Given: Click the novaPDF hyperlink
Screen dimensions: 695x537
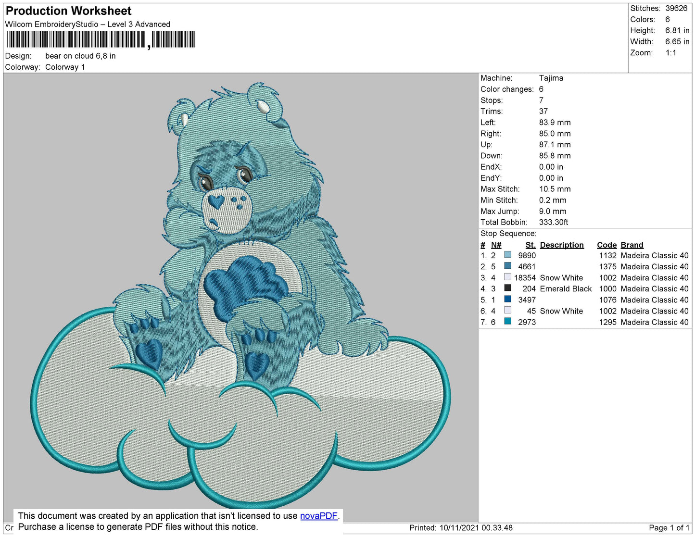Looking at the screenshot, I should (x=318, y=516).
